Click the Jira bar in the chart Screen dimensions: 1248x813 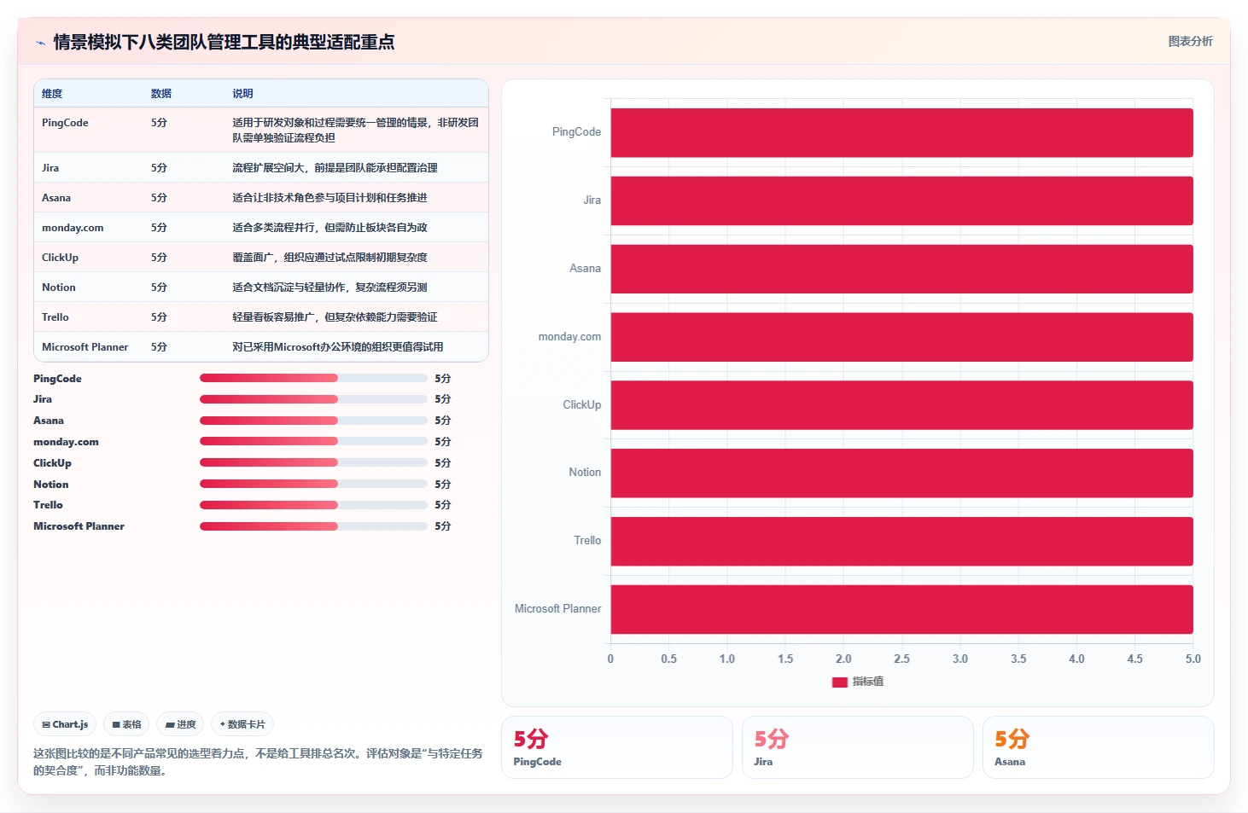[901, 200]
